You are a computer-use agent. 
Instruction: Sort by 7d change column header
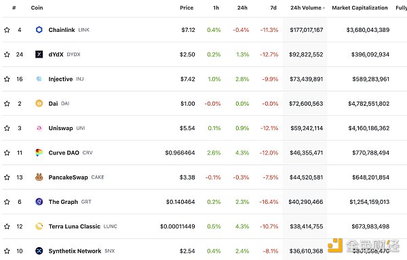tap(273, 7)
